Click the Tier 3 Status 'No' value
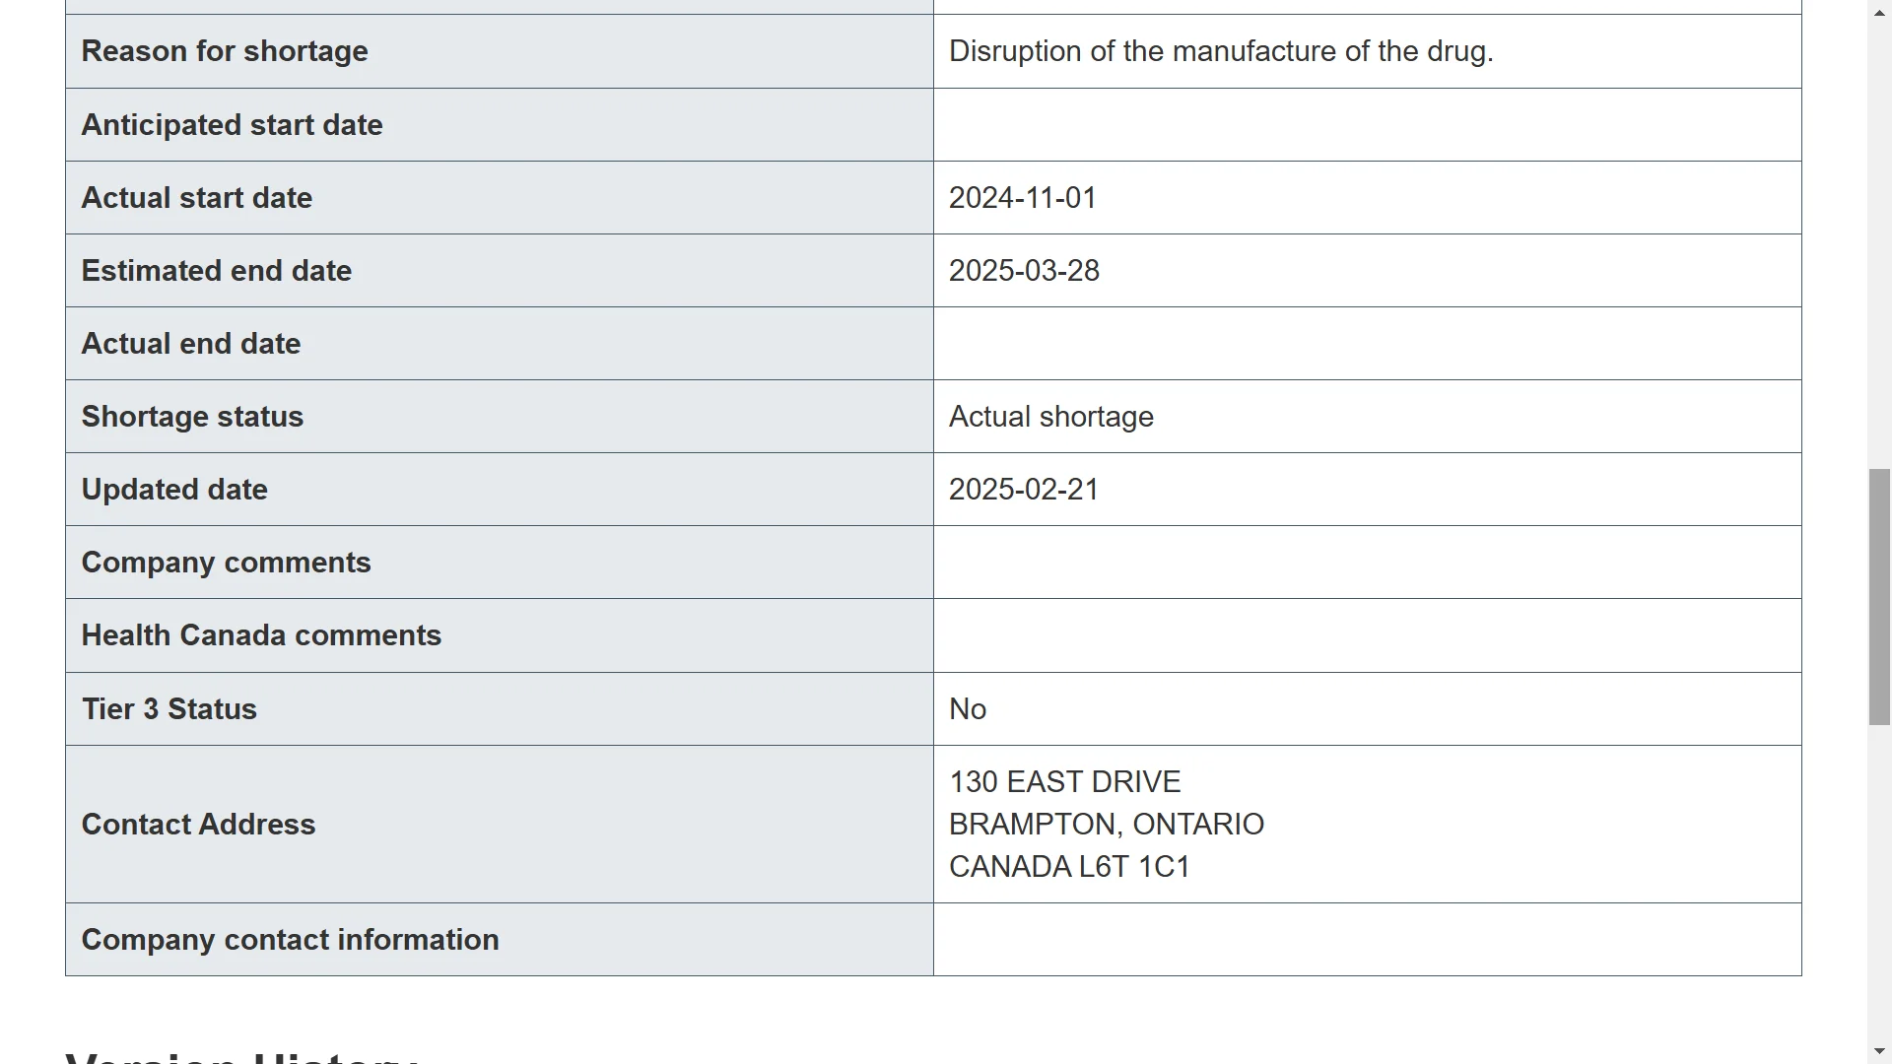The image size is (1892, 1064). 968,709
